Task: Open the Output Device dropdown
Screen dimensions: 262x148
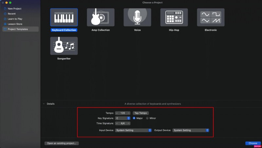Action: (x=191, y=130)
